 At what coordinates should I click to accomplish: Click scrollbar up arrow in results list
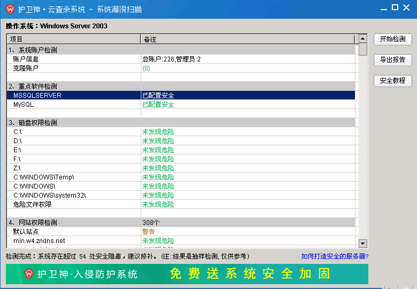(x=363, y=39)
